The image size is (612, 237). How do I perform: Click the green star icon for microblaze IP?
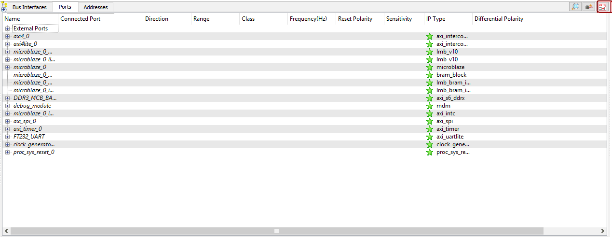point(430,67)
